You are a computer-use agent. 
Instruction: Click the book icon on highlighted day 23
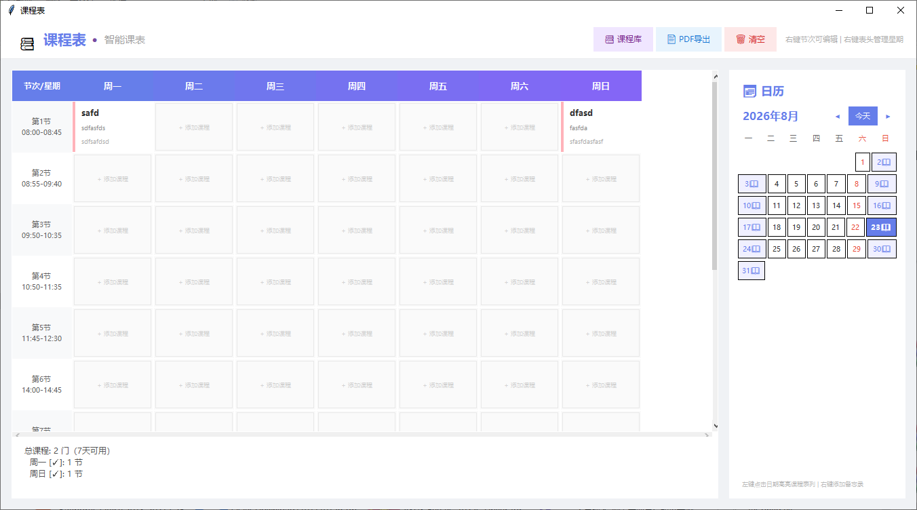[886, 227]
